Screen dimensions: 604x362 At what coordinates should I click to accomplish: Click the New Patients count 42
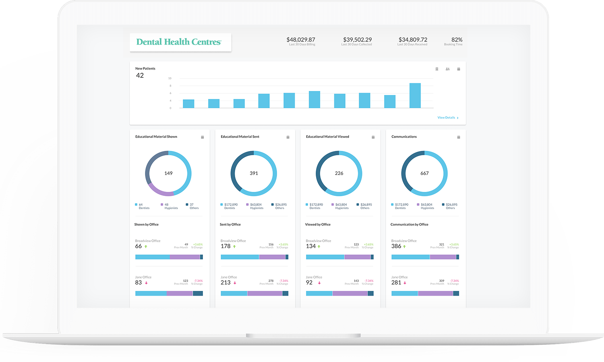140,76
